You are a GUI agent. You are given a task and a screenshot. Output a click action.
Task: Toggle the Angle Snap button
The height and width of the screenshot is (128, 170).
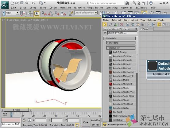tap(51, 14)
